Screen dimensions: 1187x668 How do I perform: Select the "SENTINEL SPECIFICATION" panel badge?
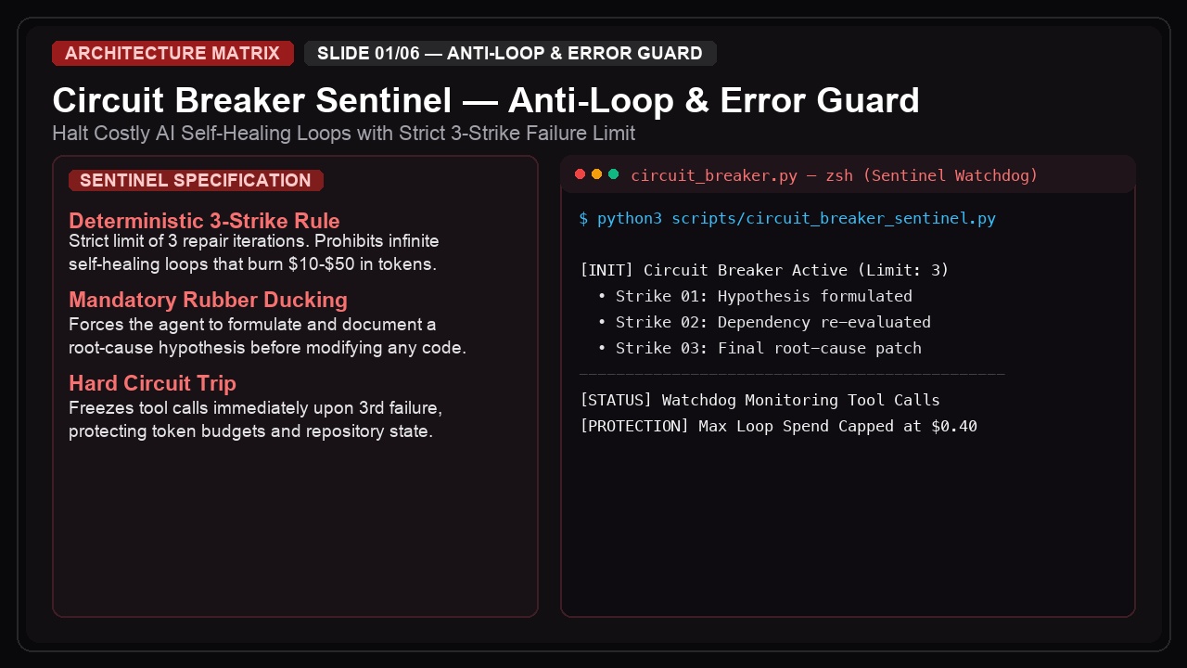tap(196, 180)
